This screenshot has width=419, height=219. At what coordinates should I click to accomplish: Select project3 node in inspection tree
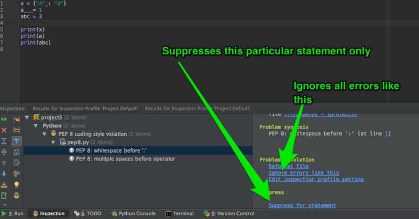click(51, 118)
